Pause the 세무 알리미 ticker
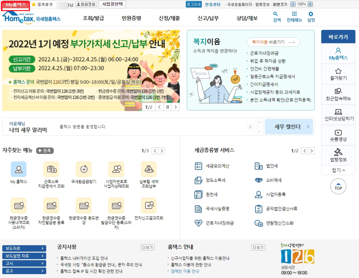Viewport: 359px width, 278px height. click(250, 127)
